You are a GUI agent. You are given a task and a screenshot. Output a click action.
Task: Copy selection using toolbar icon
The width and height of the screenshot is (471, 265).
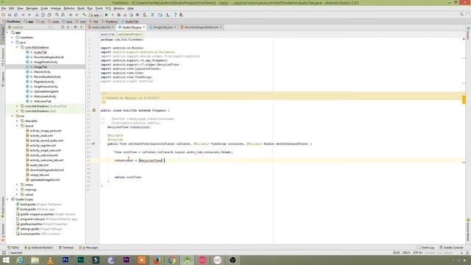[43, 15]
